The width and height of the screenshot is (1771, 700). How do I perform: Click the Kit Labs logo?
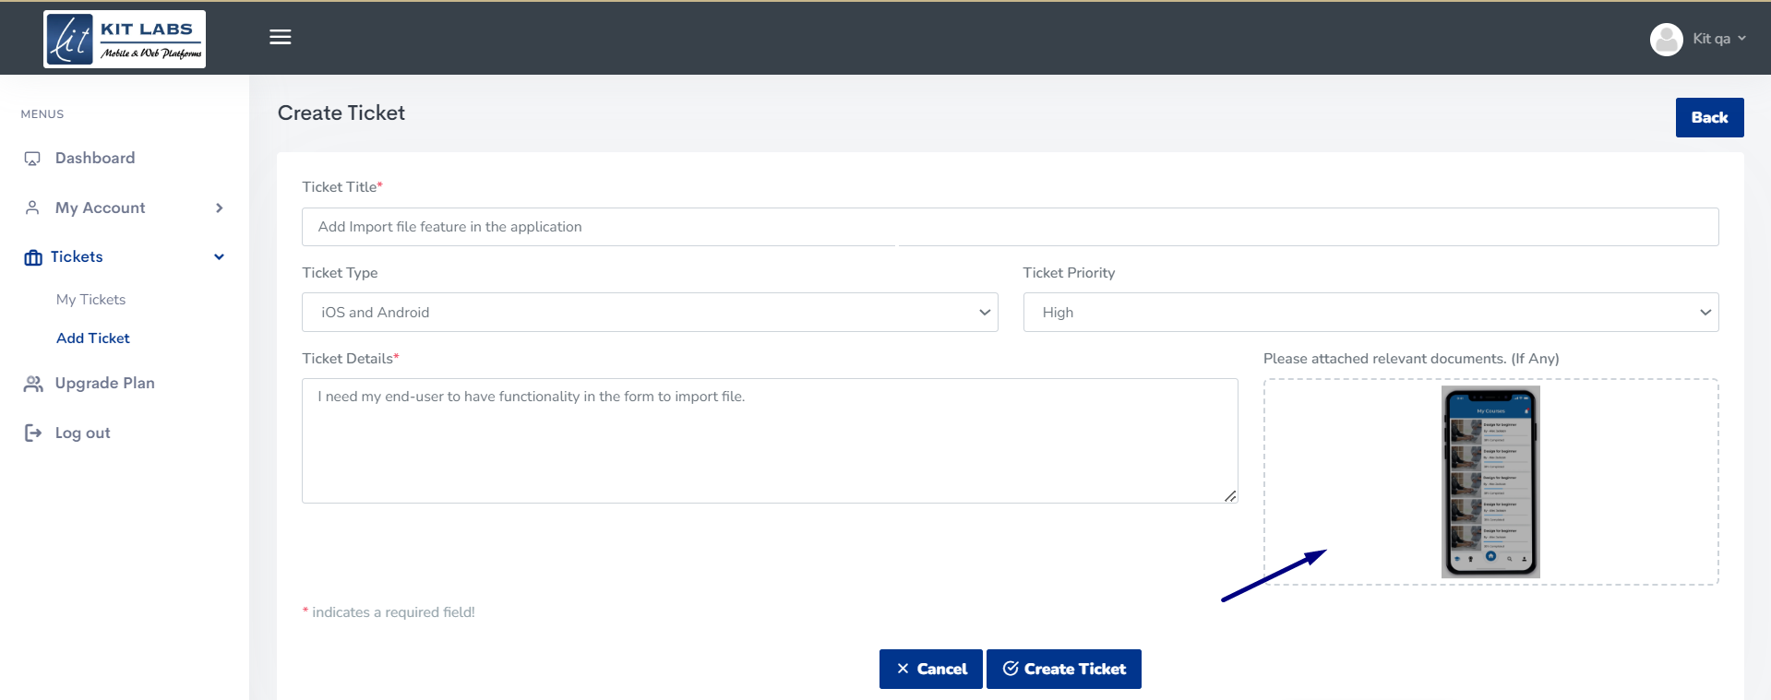pyautogui.click(x=125, y=39)
